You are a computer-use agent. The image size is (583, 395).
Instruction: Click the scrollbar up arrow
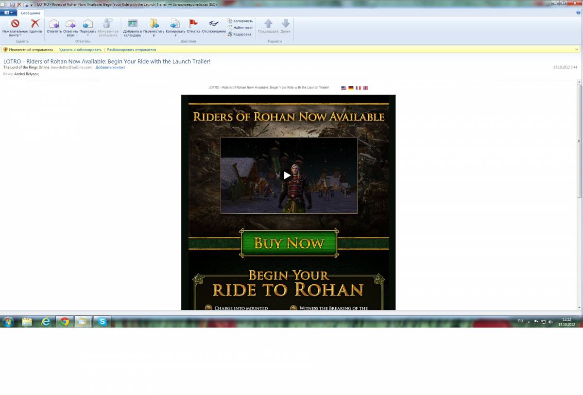pos(579,82)
